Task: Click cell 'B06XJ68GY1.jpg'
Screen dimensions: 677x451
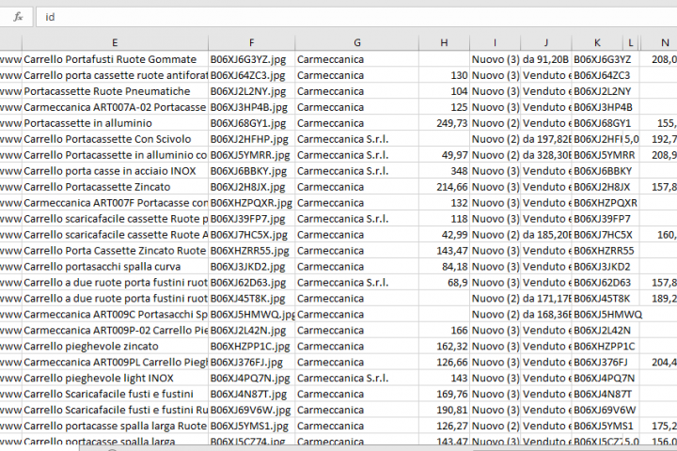Action: coord(252,123)
